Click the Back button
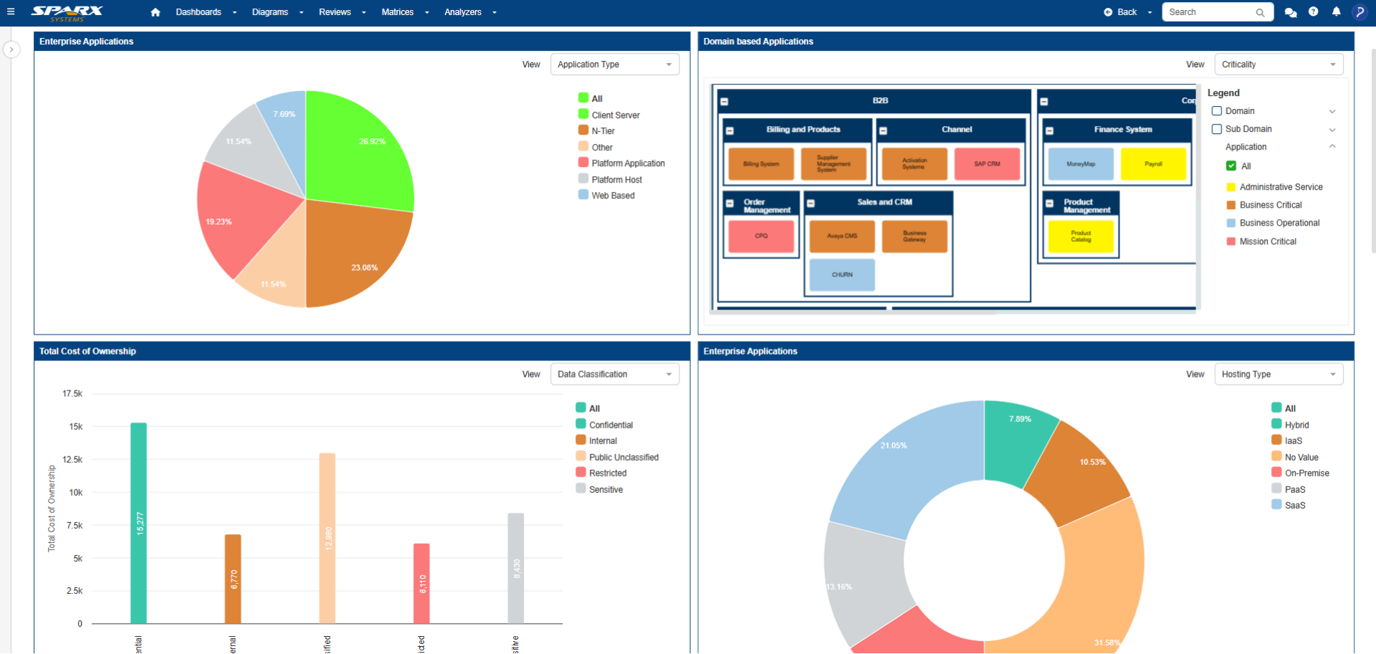This screenshot has width=1376, height=654. coord(1122,11)
